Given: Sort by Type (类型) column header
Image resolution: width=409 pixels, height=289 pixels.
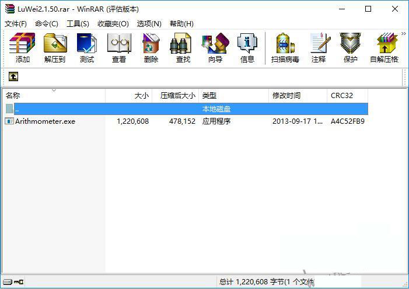Looking at the screenshot, I should coord(233,96).
